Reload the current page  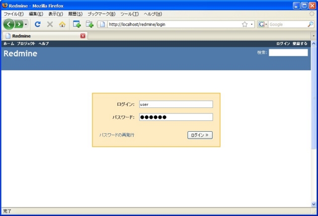pos(38,24)
